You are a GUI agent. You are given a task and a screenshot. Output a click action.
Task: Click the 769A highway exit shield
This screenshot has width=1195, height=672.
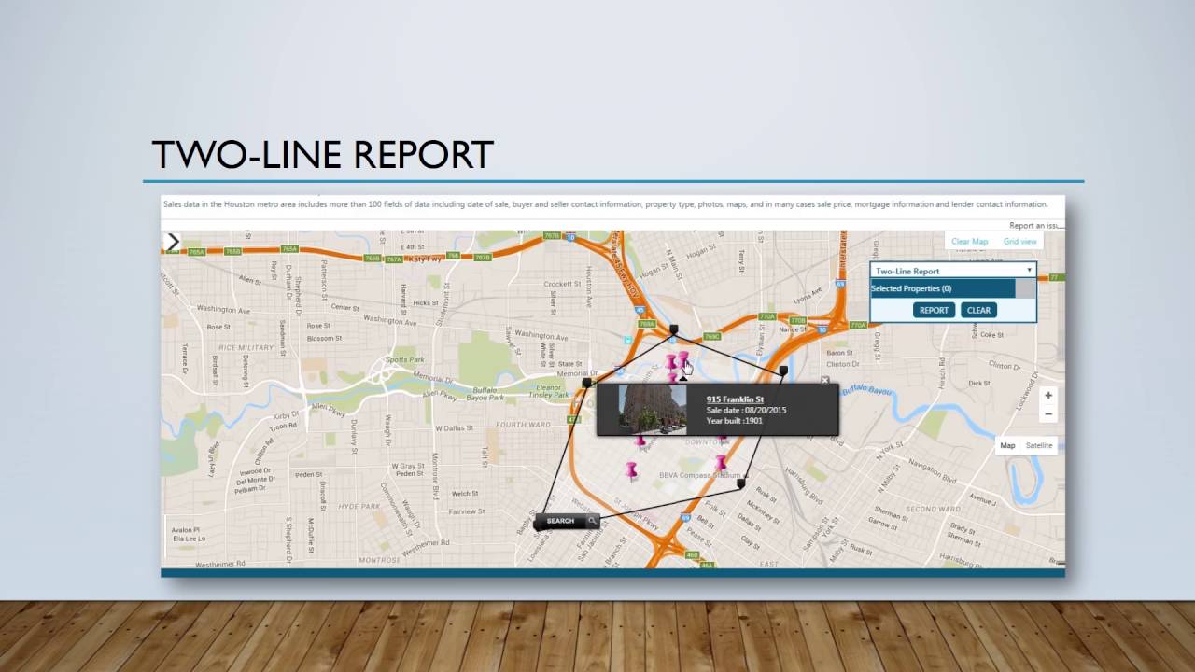coord(646,324)
